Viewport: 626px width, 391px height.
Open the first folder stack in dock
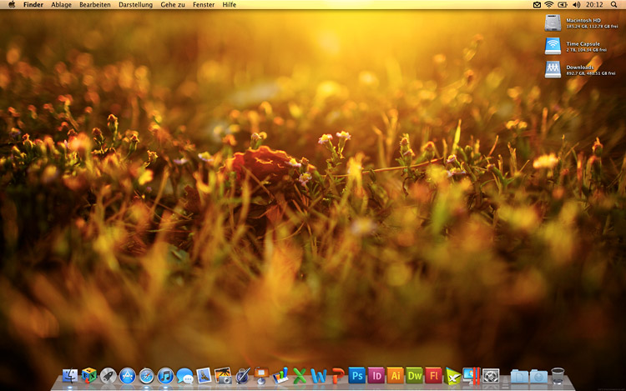pyautogui.click(x=519, y=375)
